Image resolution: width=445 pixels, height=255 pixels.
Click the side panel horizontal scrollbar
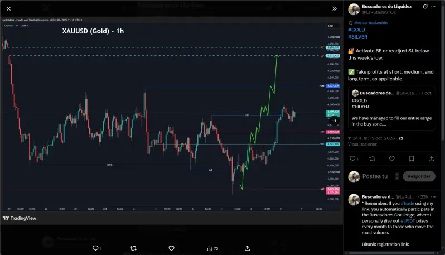click(x=391, y=253)
